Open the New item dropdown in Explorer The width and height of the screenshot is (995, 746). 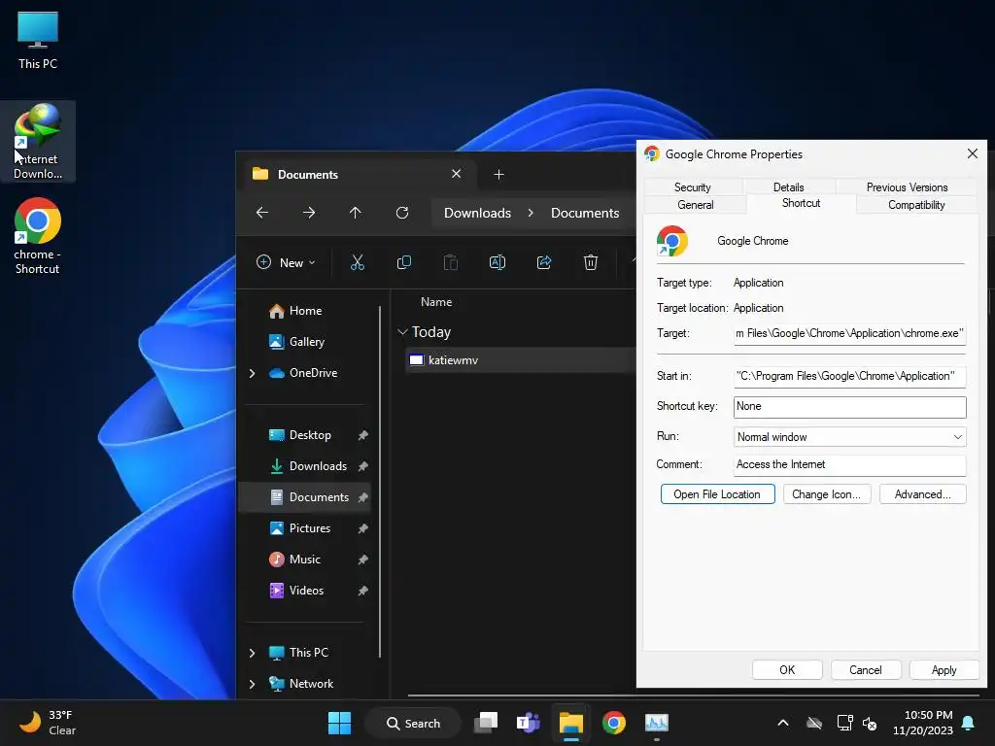287,262
